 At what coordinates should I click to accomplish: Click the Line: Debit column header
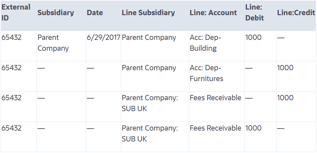(254, 13)
